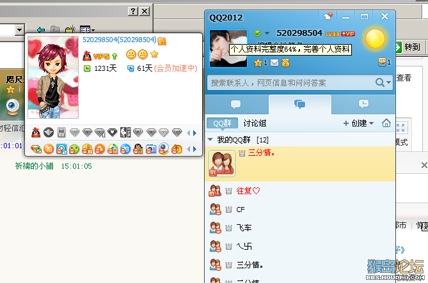The height and width of the screenshot is (283, 428).
Task: Collapse the 我的QQ群 [12] list
Action: click(210, 140)
